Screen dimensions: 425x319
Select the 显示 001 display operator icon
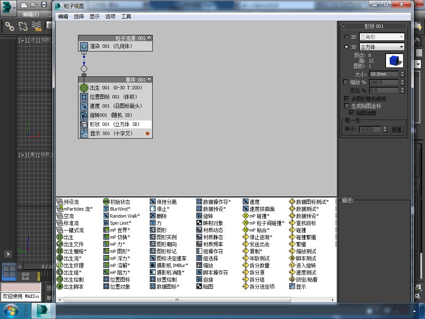click(84, 133)
